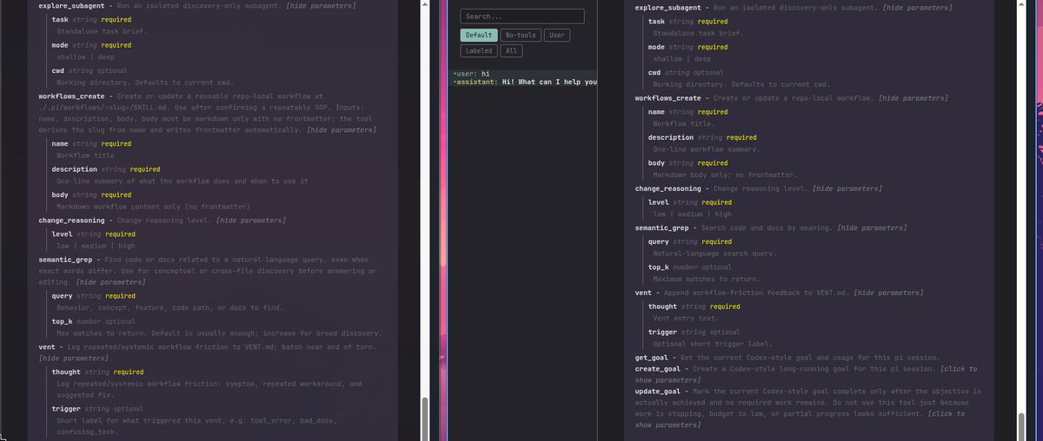Click the left window's vertical scrollbar thumb
Image resolution: width=1043 pixels, height=441 pixels.
(424, 418)
